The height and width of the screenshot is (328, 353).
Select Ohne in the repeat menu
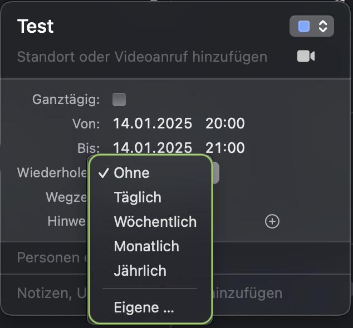tap(131, 173)
